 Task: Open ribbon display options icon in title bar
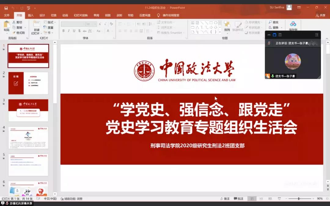pos(299,7)
